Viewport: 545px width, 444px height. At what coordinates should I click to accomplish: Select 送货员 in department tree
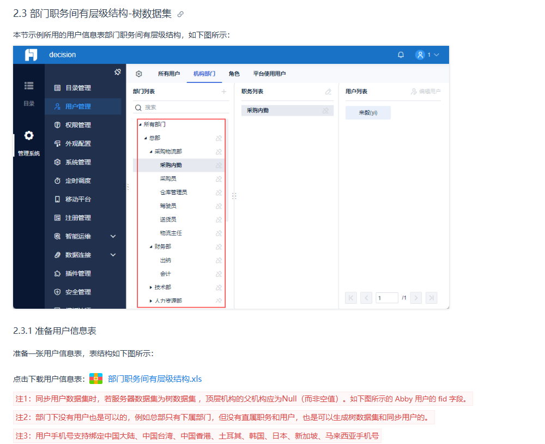pos(168,220)
